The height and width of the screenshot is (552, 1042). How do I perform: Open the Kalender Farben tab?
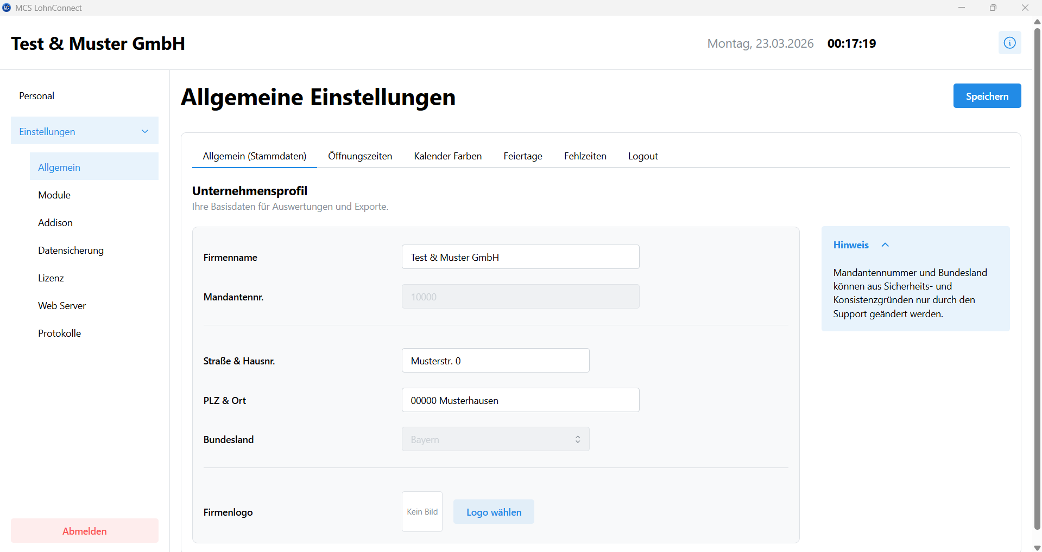447,156
